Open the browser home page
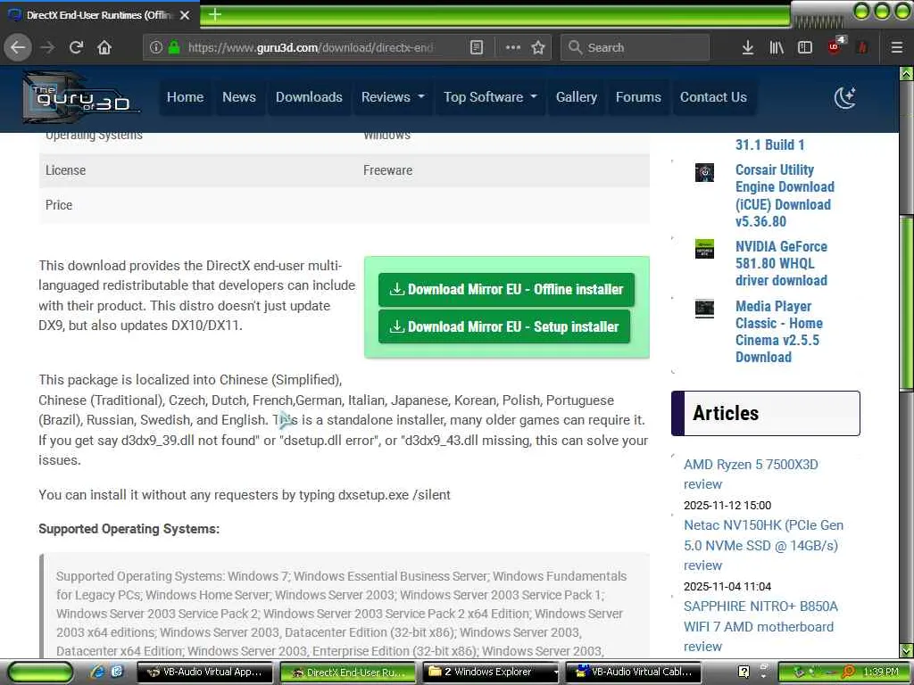The height and width of the screenshot is (685, 914). (104, 47)
